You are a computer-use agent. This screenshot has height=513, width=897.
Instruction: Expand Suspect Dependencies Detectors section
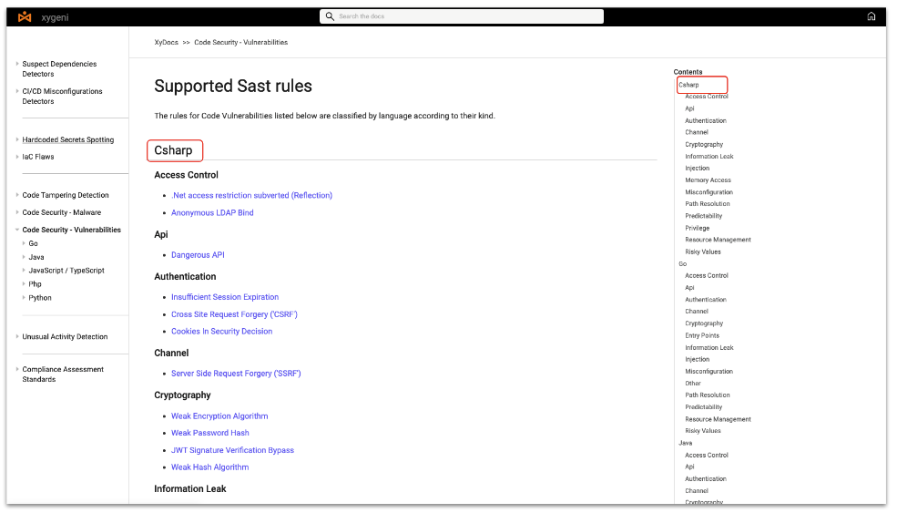[x=17, y=64]
